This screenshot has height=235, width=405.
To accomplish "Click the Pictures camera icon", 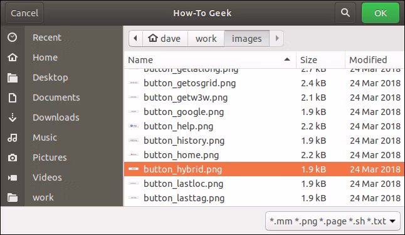I will [x=13, y=157].
